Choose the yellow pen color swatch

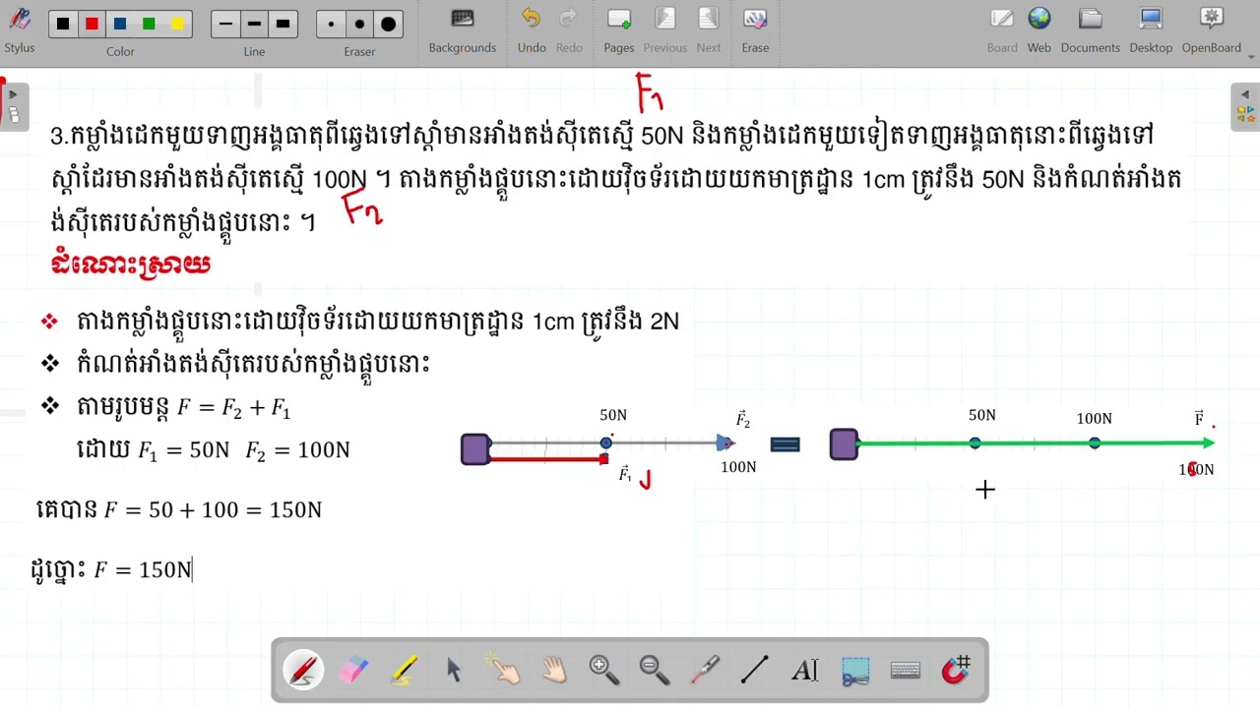(x=177, y=24)
